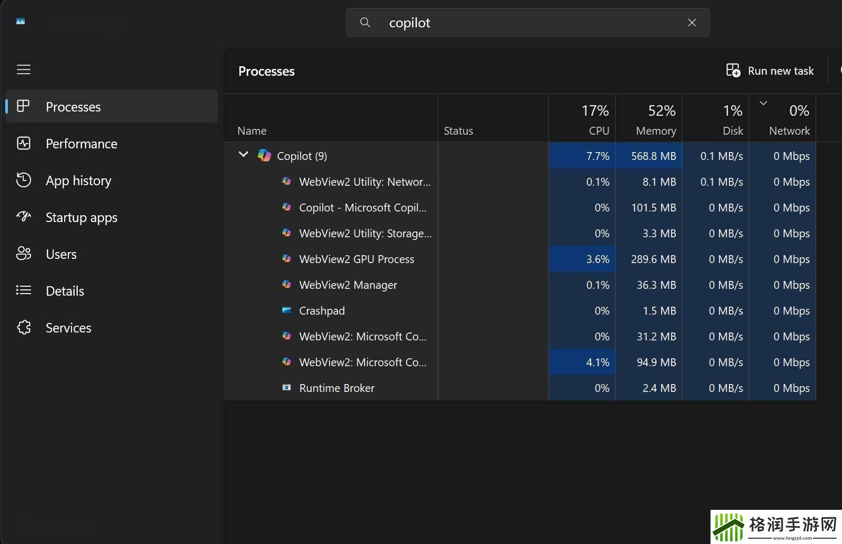Click the search magnifier icon

click(365, 23)
